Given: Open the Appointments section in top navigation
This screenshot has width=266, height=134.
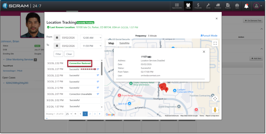Looking at the screenshot, I should tap(177, 6).
